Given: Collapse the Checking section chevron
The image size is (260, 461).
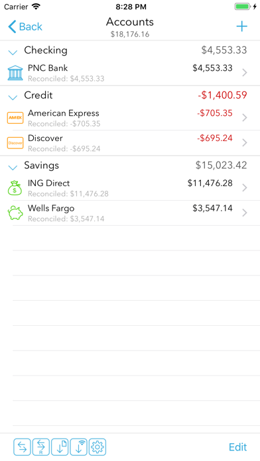Looking at the screenshot, I should [13, 52].
